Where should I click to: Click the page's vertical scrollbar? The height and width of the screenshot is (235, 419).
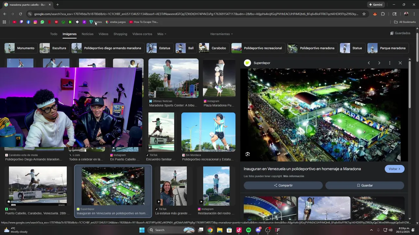point(417,47)
